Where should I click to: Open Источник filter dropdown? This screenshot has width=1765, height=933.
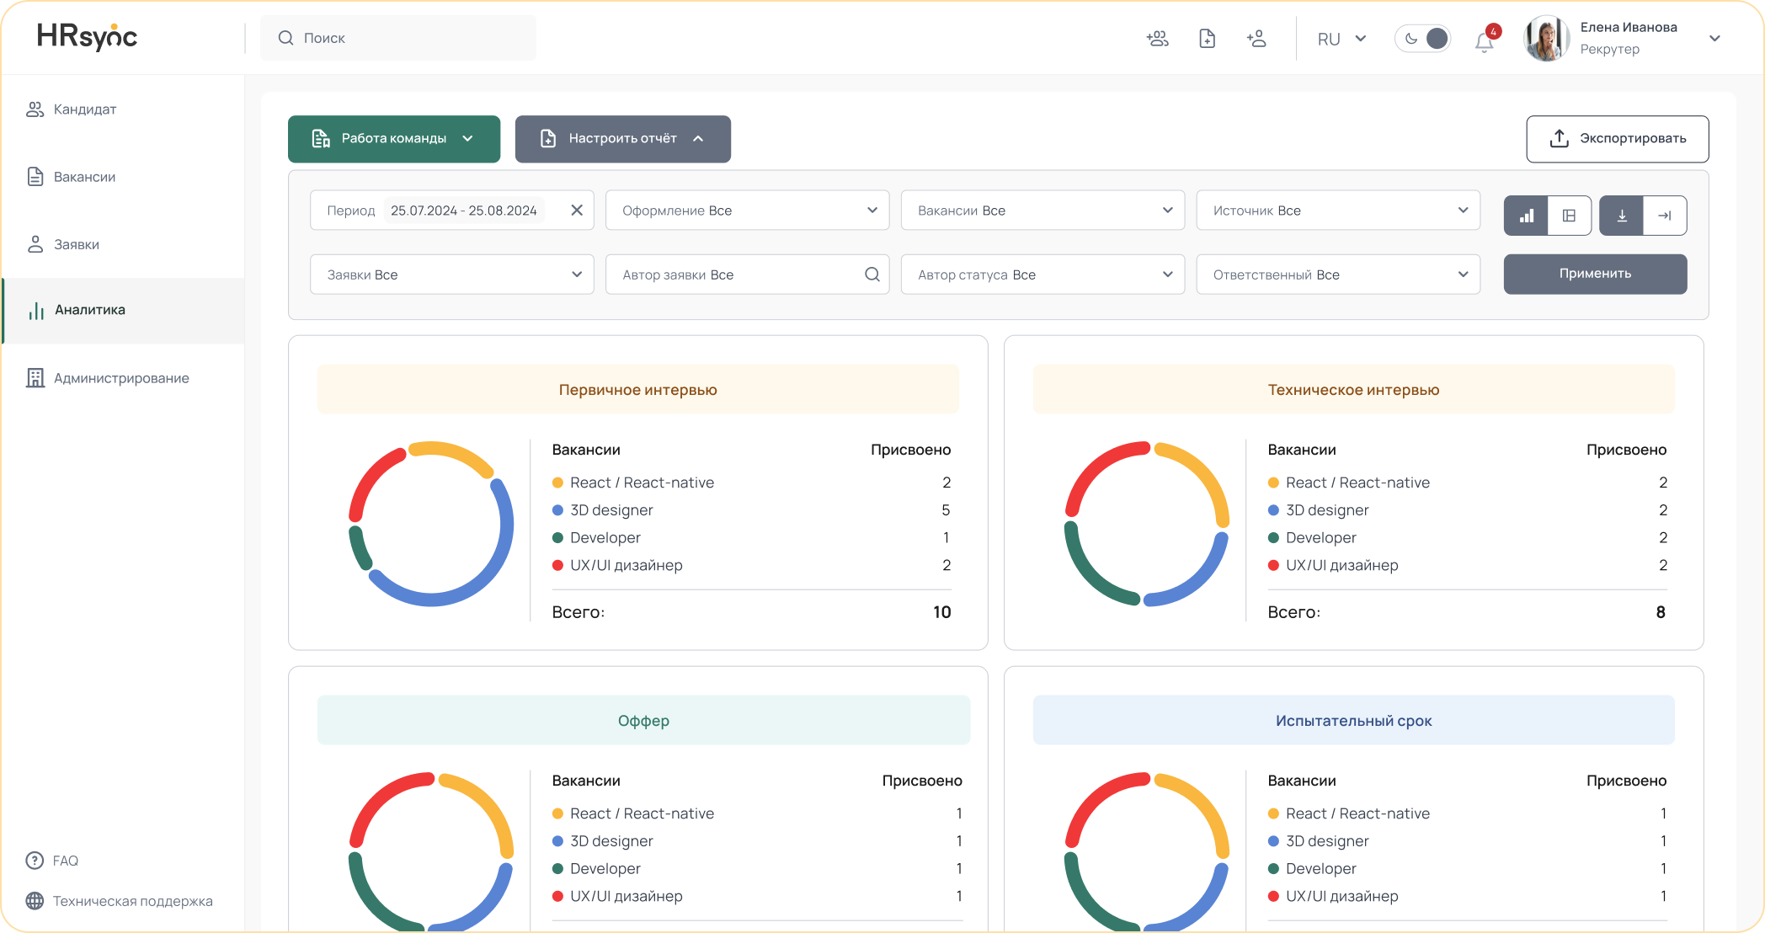1338,211
